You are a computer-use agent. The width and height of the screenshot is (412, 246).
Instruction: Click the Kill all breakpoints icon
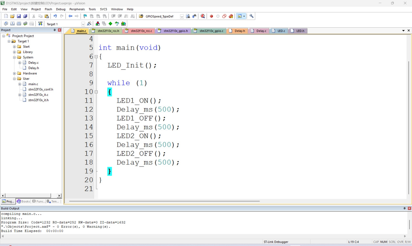(231, 16)
